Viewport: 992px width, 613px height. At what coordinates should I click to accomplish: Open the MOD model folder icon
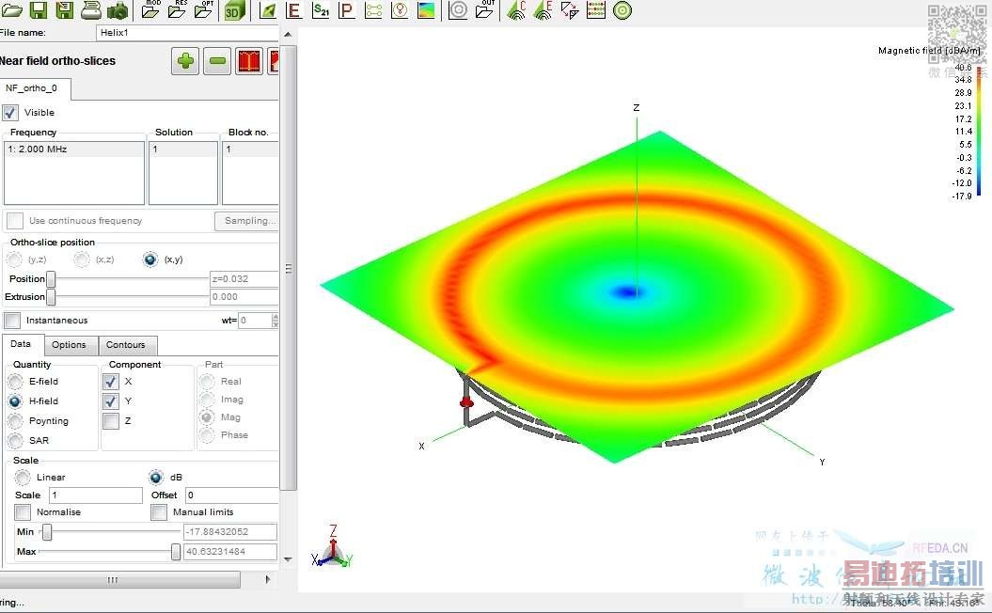tap(150, 11)
